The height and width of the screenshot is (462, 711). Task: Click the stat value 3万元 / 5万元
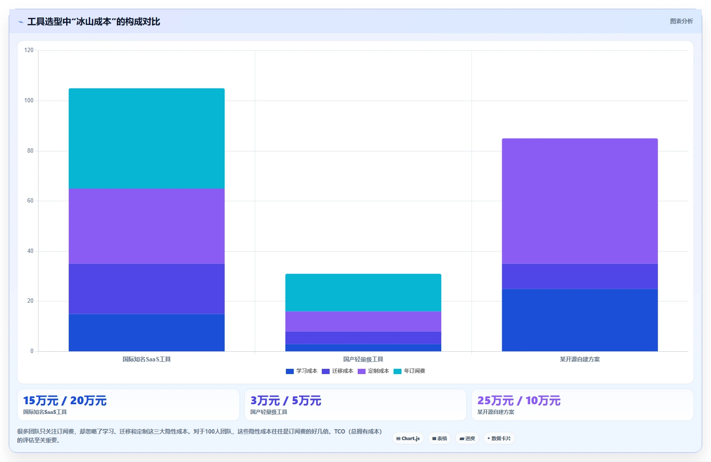click(x=286, y=401)
